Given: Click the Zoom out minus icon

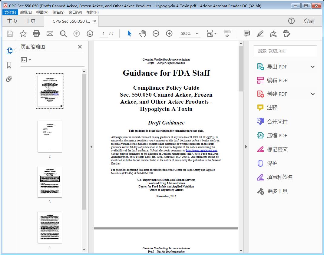Looking at the screenshot, I should point(156,34).
